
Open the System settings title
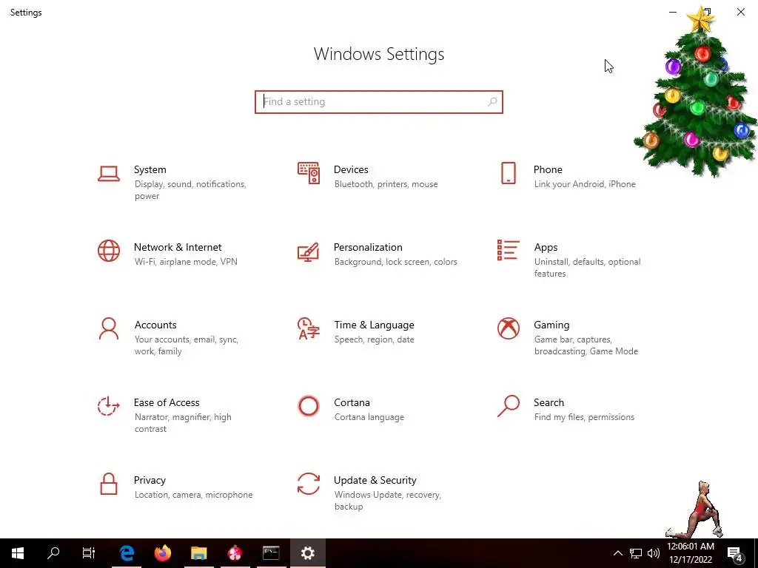coord(150,169)
